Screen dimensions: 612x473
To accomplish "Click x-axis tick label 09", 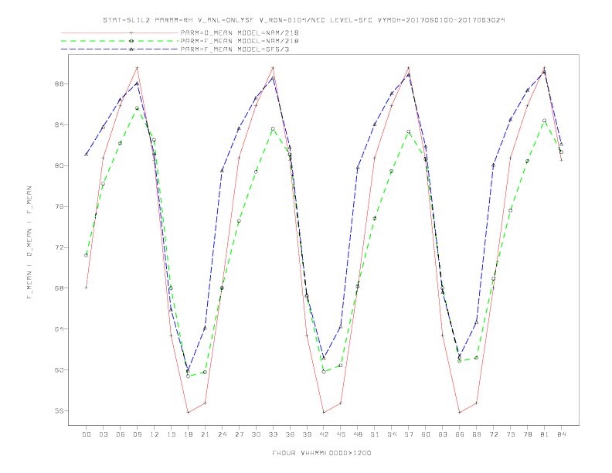I will click(x=137, y=434).
